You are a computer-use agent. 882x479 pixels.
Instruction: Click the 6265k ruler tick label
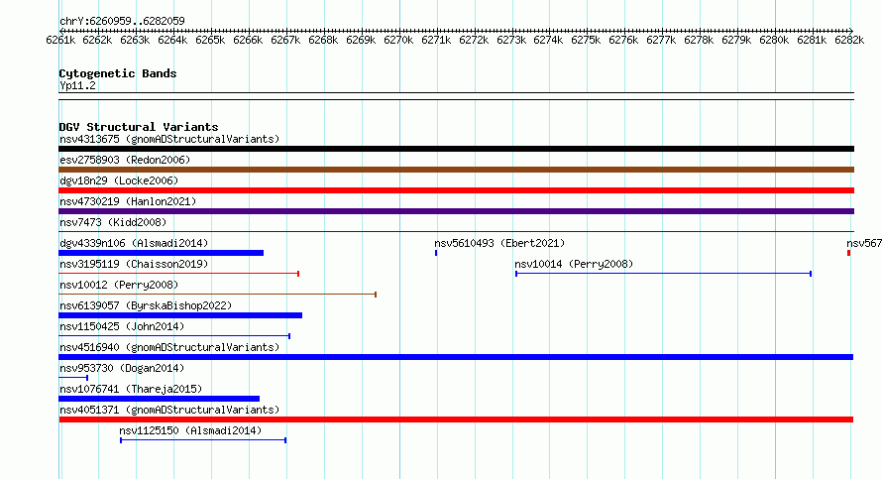(x=210, y=40)
